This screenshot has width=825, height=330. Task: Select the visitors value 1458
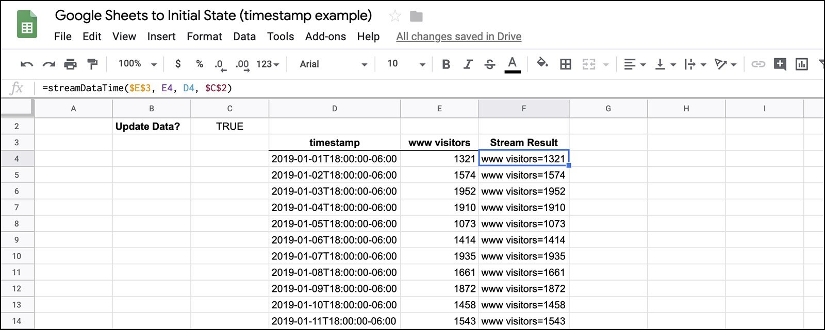tap(439, 305)
